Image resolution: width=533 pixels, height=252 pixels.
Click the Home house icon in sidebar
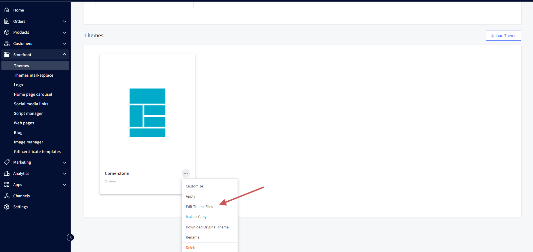pyautogui.click(x=7, y=10)
